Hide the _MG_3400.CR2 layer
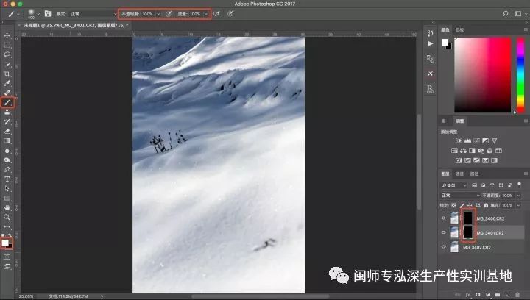 click(x=443, y=218)
